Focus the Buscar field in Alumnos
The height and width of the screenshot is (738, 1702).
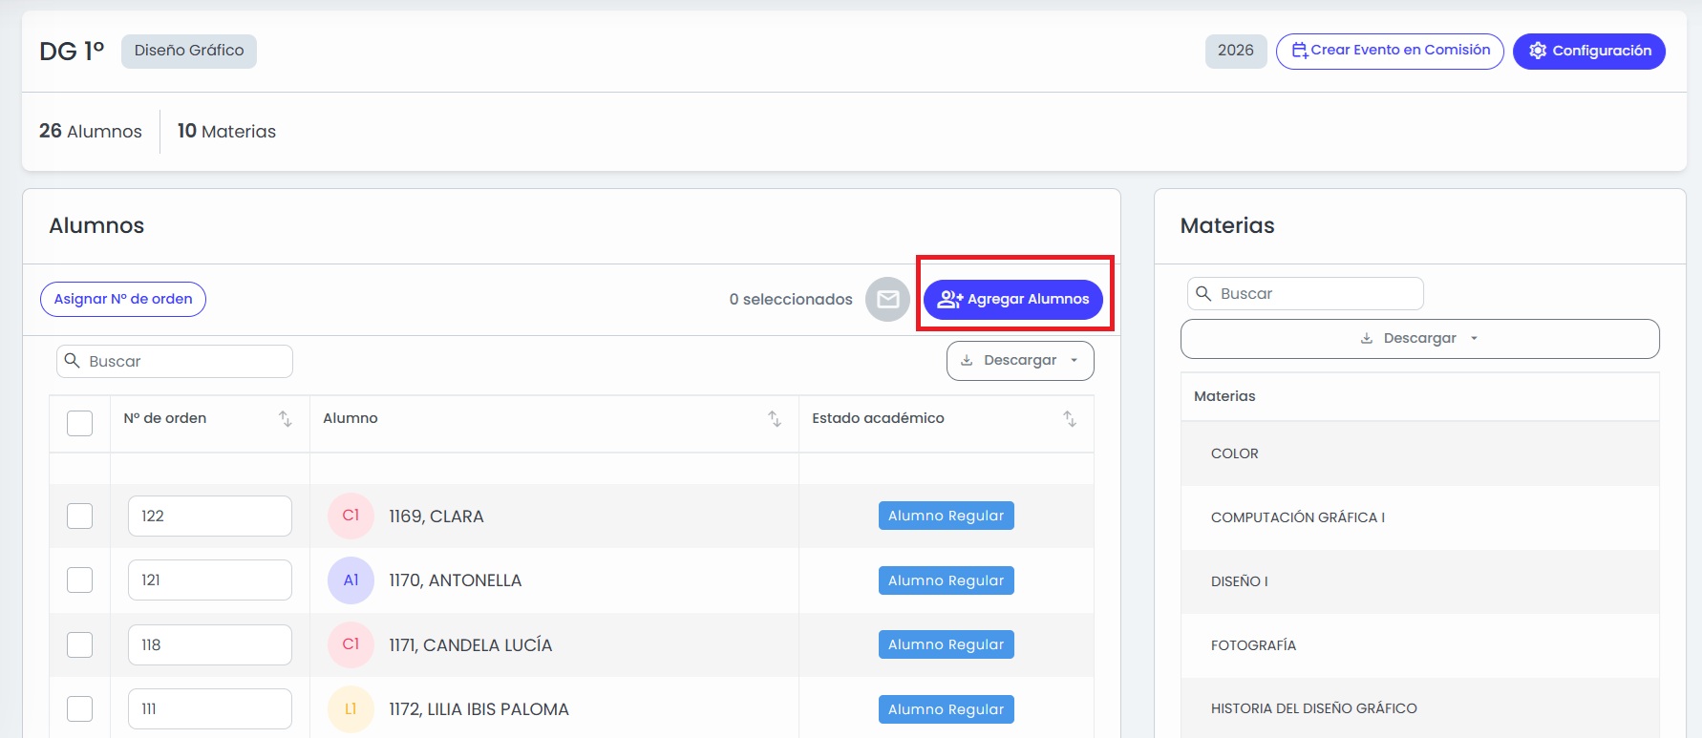(175, 361)
